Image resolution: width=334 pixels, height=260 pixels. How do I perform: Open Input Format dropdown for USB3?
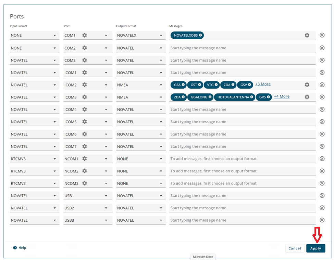[34, 220]
